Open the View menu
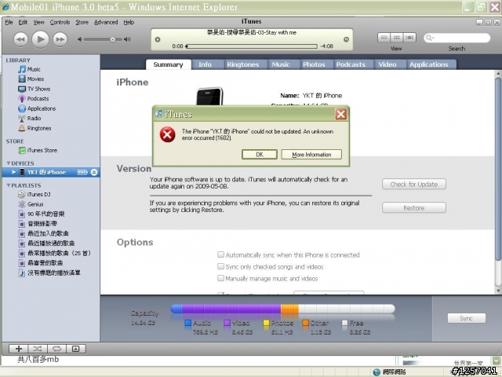The image size is (502, 377). point(38,22)
